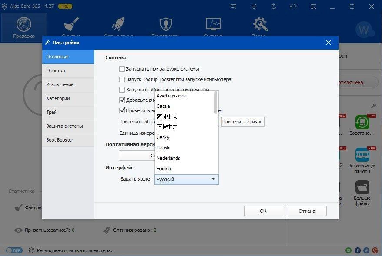Uncheck the Добавьте в к… checkbox
The height and width of the screenshot is (256, 382).
tap(122, 100)
